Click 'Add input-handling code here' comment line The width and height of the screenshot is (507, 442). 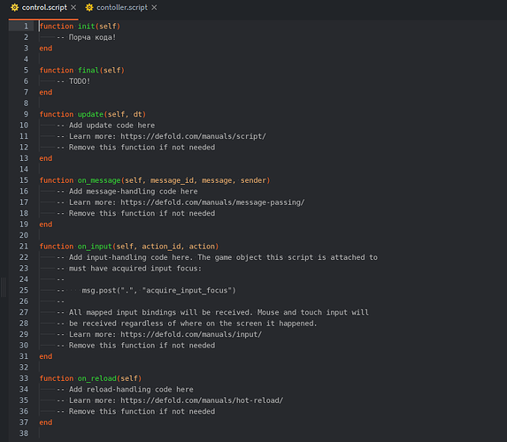pyautogui.click(x=217, y=257)
